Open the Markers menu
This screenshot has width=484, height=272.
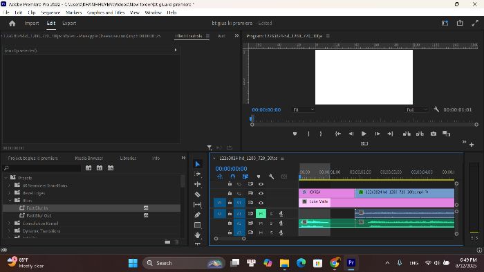pos(74,12)
